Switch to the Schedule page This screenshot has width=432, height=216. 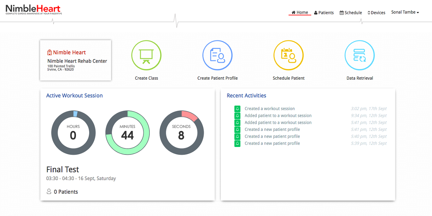point(351,13)
